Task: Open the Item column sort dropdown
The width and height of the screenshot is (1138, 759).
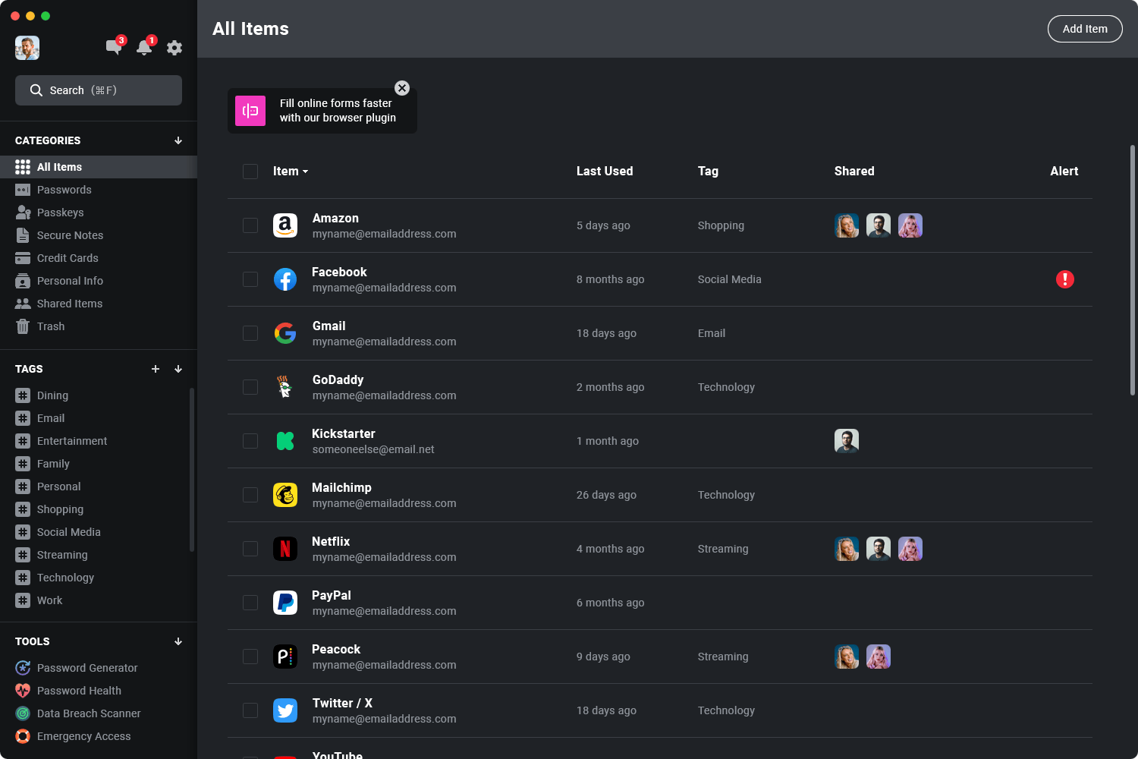Action: [291, 172]
